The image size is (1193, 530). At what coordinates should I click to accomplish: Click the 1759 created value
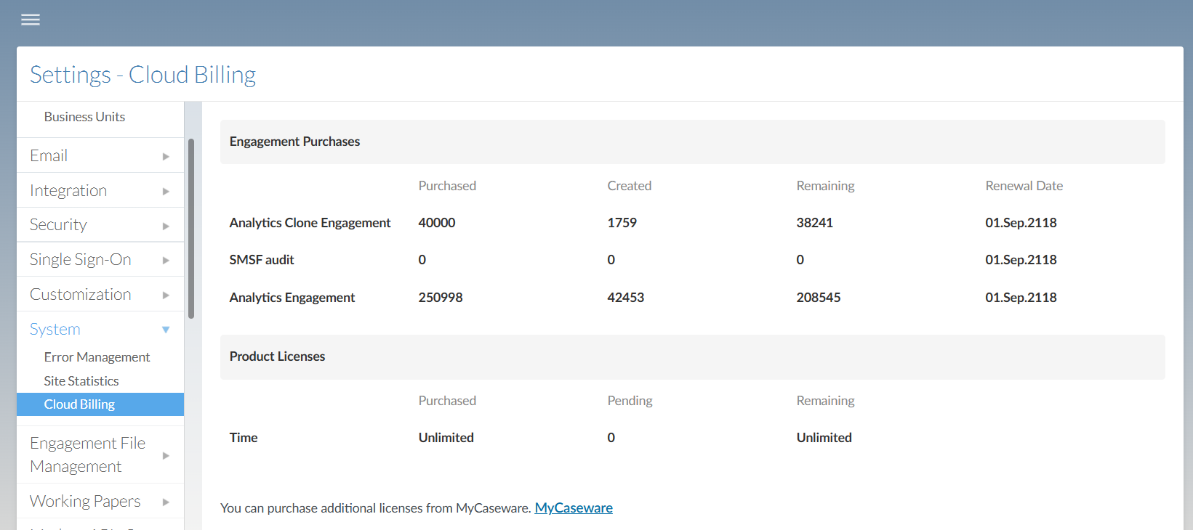click(622, 223)
